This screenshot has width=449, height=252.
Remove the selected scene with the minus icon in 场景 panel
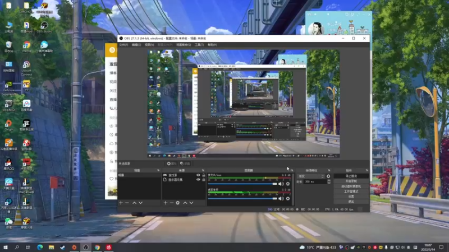click(127, 203)
